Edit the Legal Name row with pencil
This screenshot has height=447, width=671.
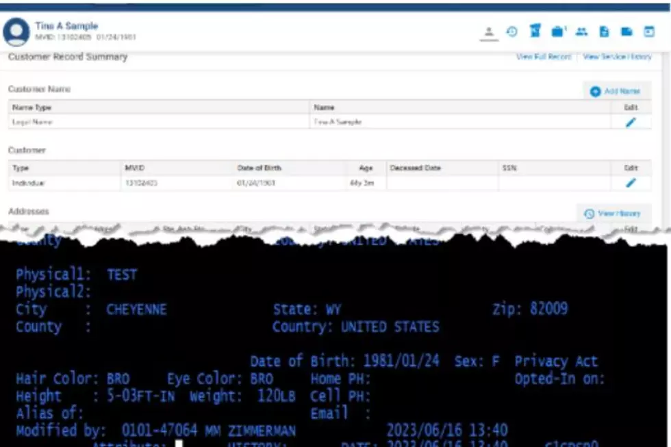[631, 123]
